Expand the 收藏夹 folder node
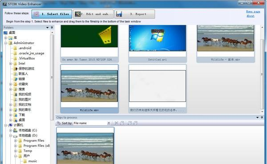Image resolution: width=267 pixels, height=164 pixels. [x=11, y=84]
